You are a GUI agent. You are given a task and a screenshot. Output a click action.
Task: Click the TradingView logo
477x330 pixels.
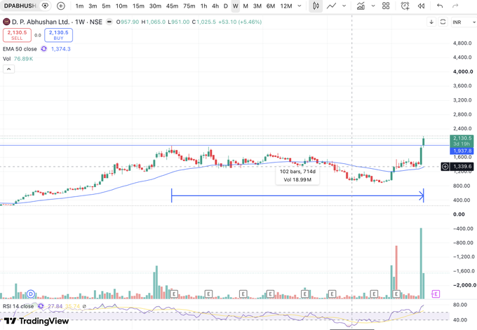point(36,321)
